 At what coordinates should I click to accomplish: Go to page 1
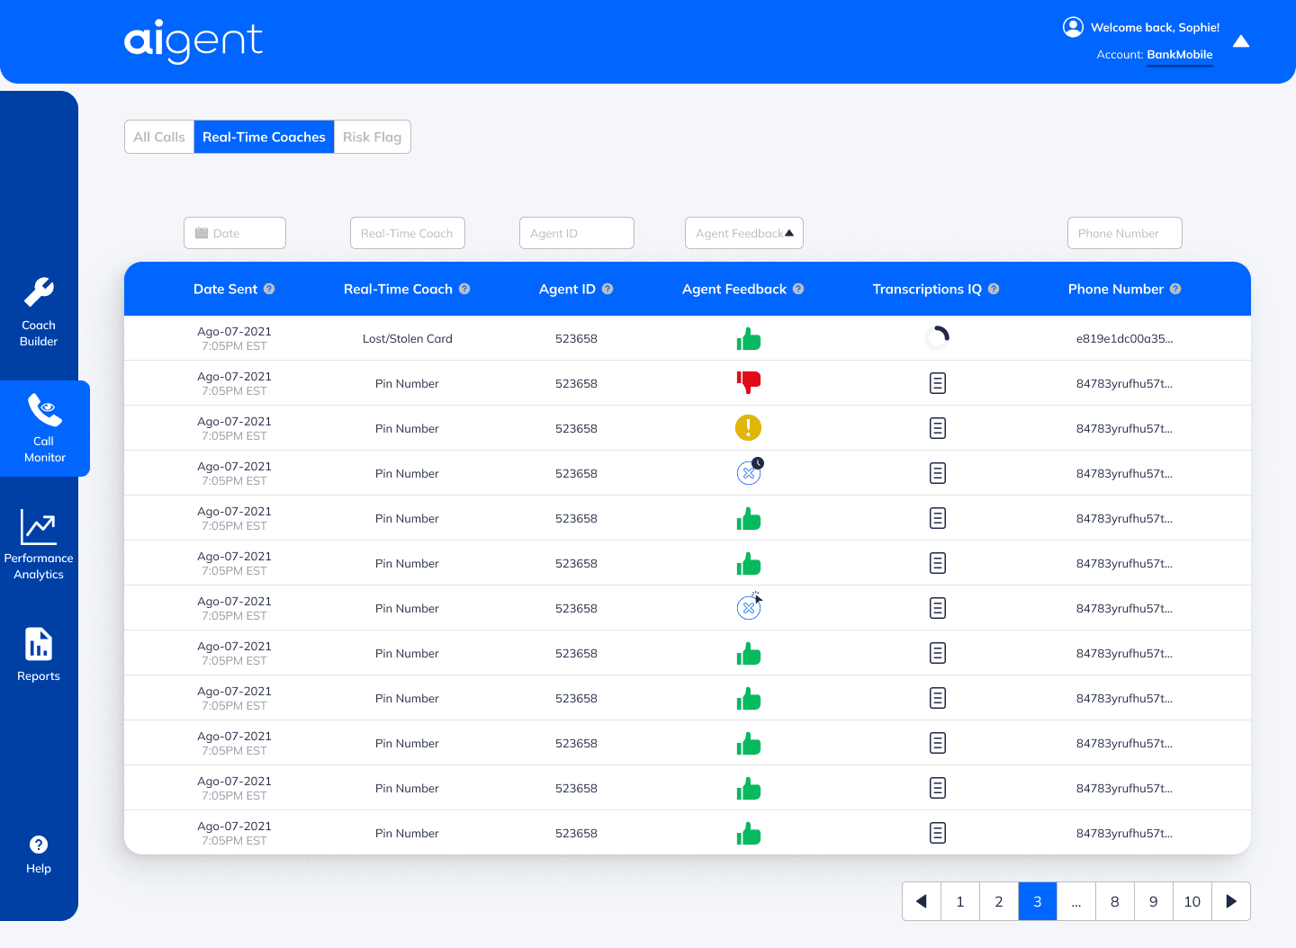pyautogui.click(x=960, y=901)
